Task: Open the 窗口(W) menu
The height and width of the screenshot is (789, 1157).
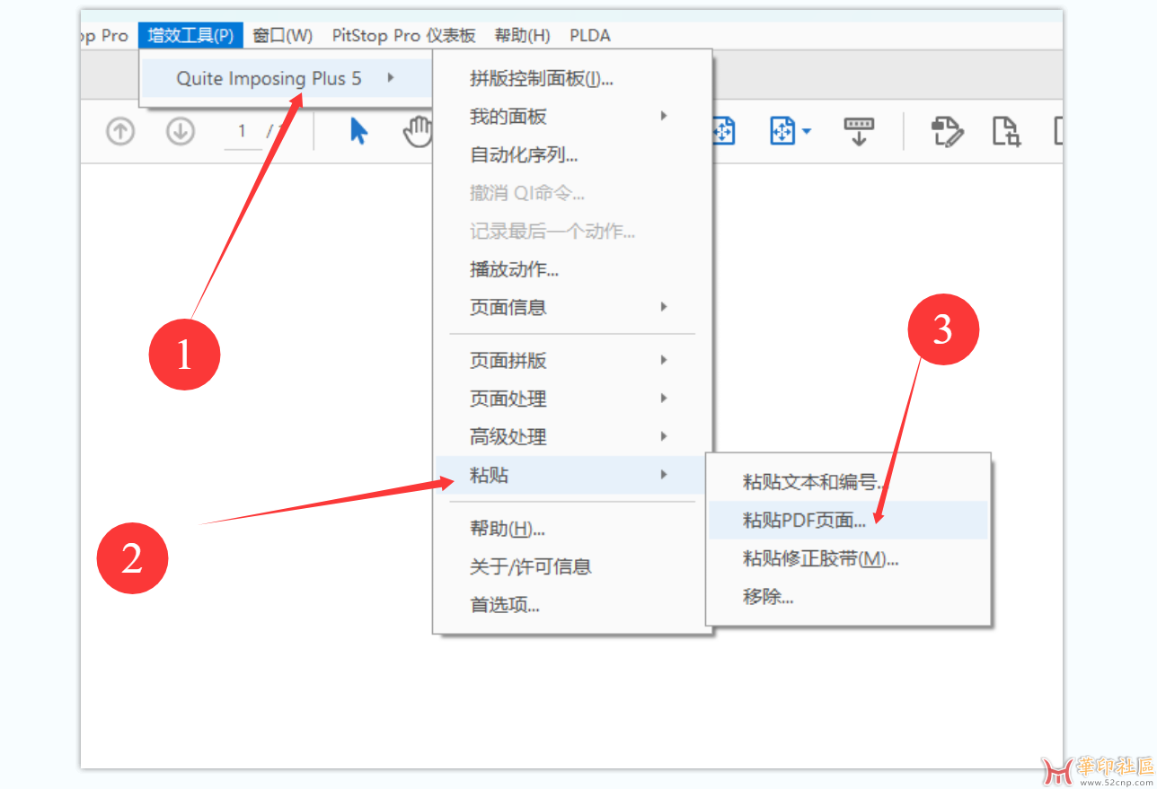Action: point(282,36)
